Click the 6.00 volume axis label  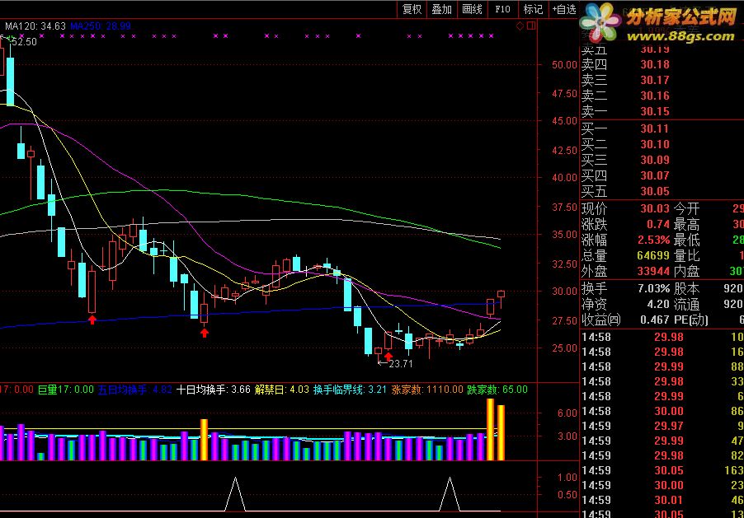pos(567,413)
